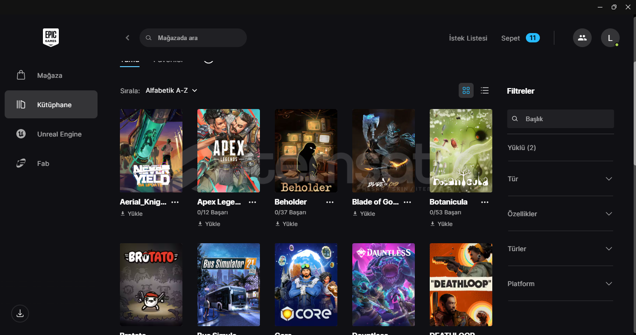The image size is (636, 335).
Task: Open the Fab section
Action: 51,164
